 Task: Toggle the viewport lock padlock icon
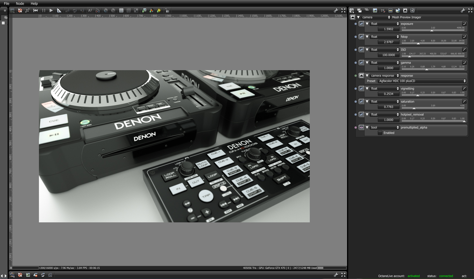click(x=167, y=10)
